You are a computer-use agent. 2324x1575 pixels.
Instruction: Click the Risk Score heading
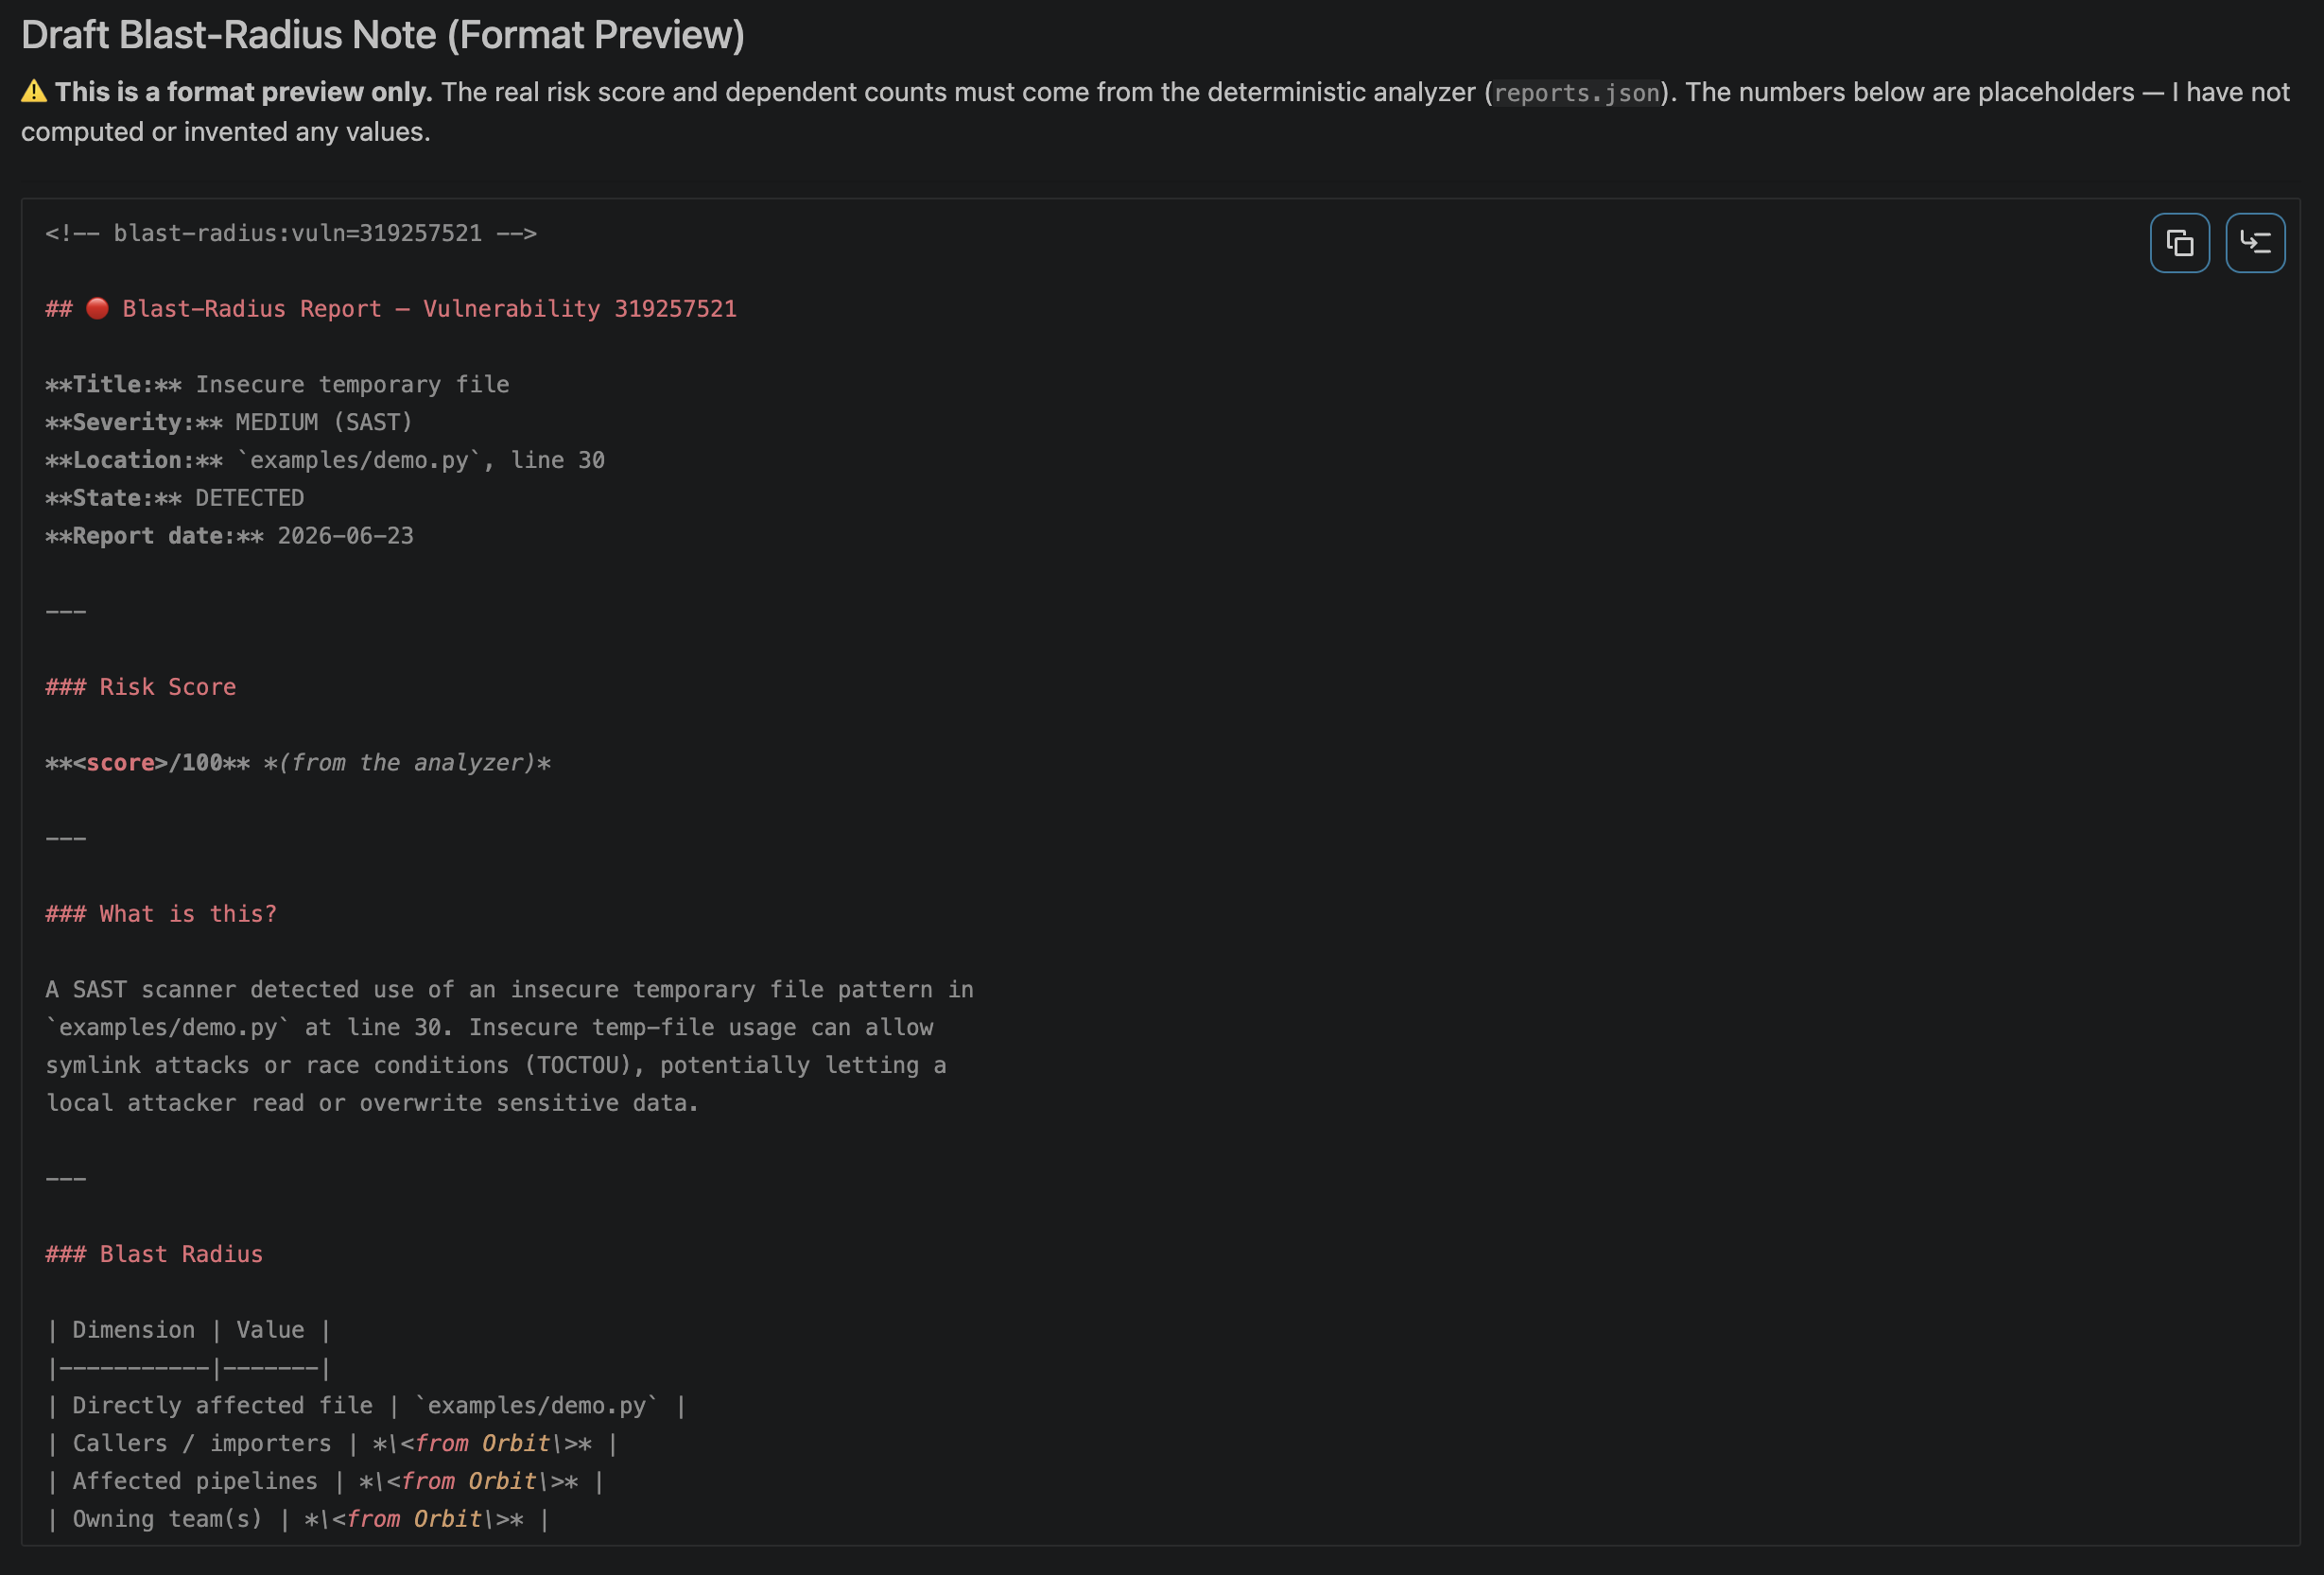[x=141, y=687]
